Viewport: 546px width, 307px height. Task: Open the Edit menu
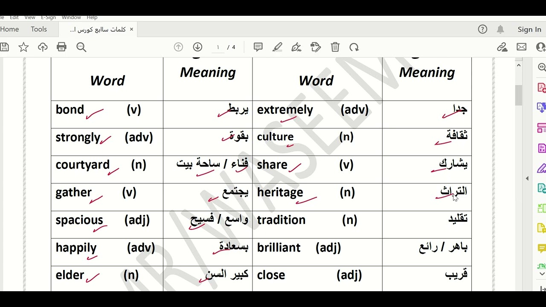click(14, 17)
